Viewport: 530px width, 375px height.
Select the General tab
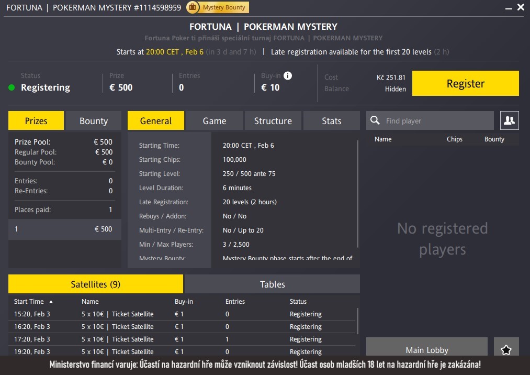[156, 120]
